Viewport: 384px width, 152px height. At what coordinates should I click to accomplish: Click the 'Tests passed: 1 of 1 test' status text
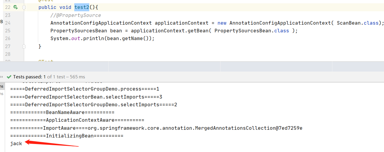[x=49, y=77]
